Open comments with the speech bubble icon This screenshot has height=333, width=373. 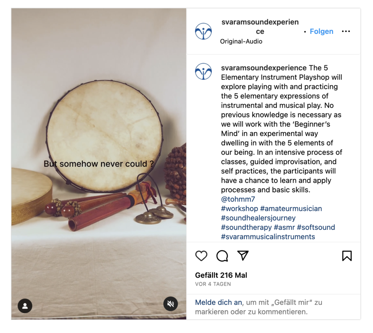222,256
